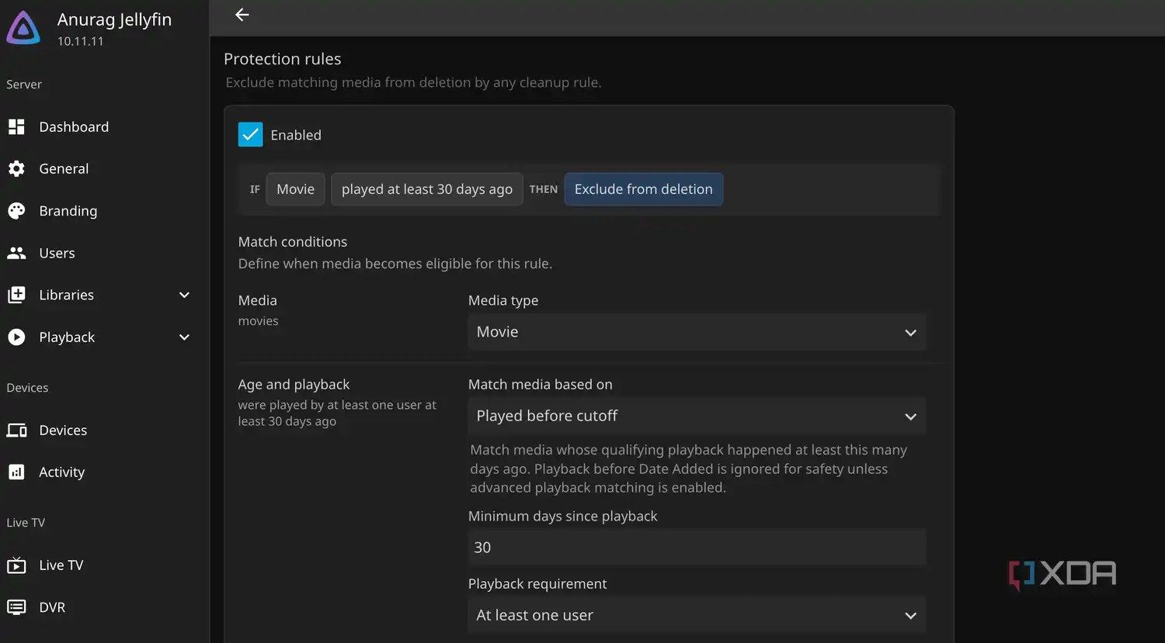Open the Media type dropdown

coord(697,332)
